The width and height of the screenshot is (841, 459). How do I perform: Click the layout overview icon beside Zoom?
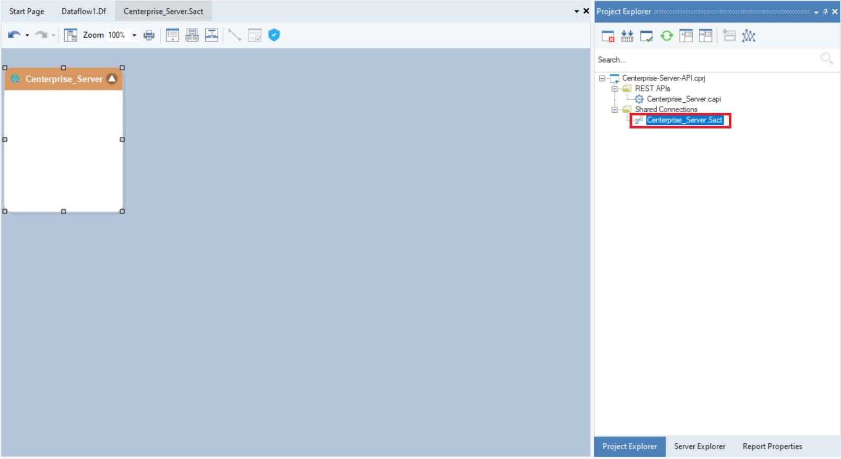tap(70, 35)
